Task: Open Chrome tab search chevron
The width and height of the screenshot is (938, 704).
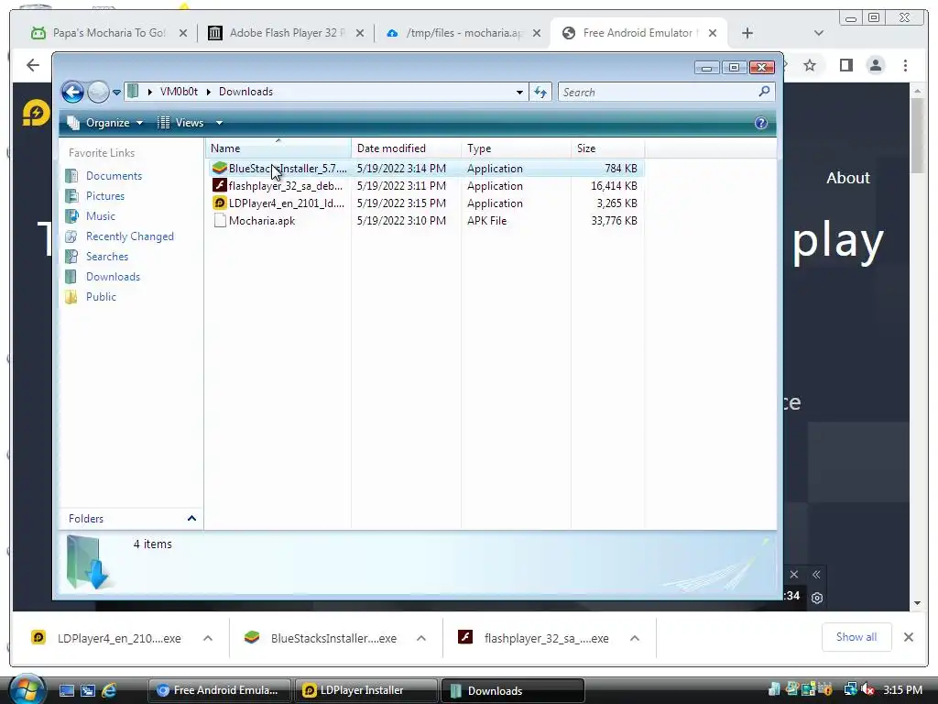Action: click(819, 34)
